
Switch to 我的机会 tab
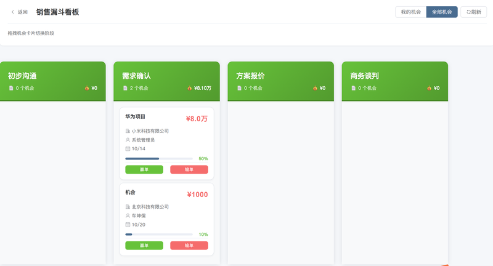(410, 12)
